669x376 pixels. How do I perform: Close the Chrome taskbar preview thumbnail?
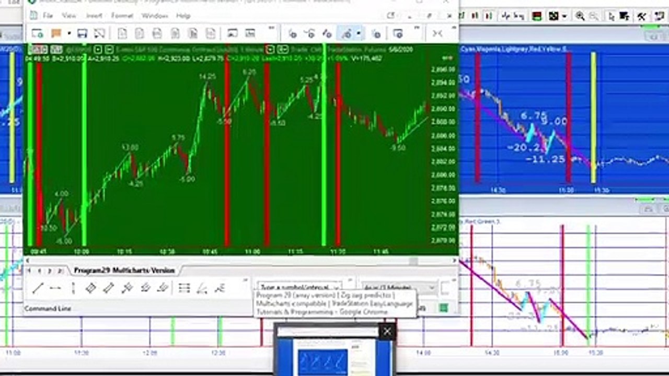pos(387,331)
